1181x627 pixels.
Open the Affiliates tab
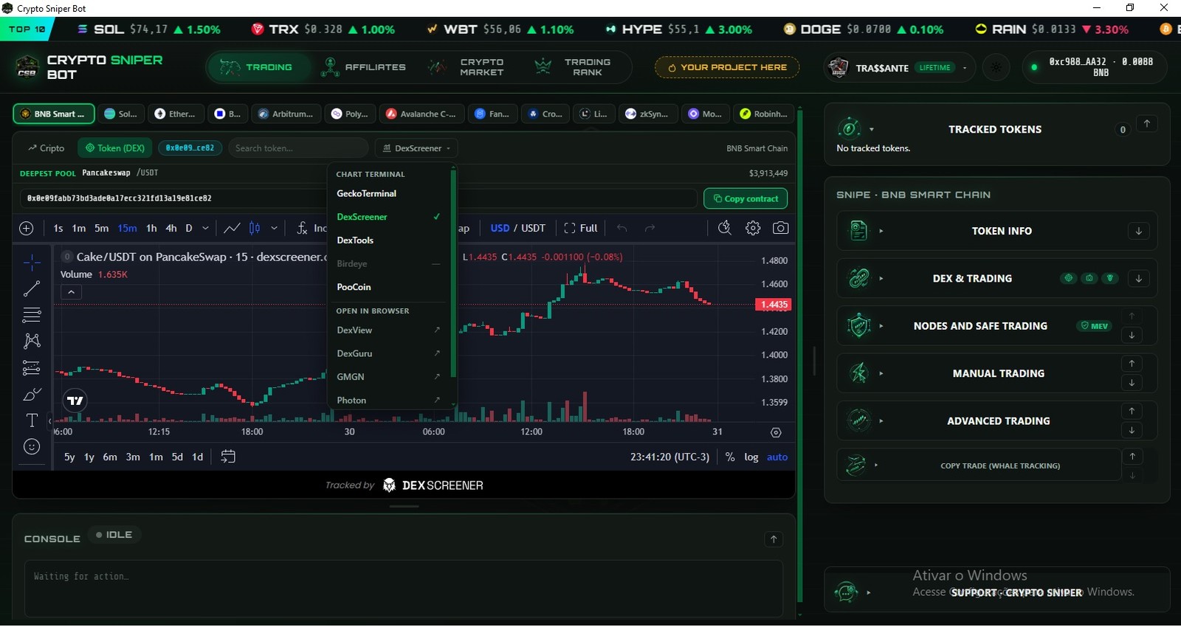365,67
